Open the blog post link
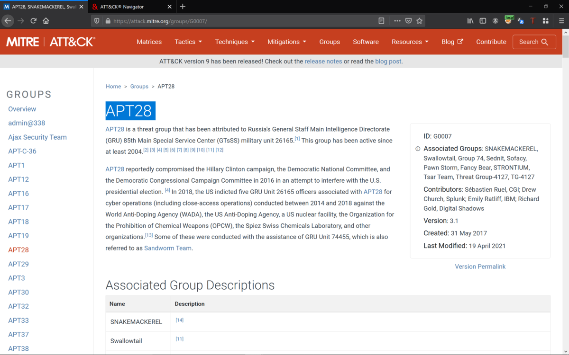 388,62
